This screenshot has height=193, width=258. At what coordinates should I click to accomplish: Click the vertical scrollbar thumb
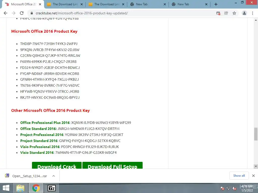click(256, 134)
